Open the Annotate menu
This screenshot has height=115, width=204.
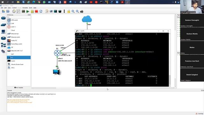(25, 8)
